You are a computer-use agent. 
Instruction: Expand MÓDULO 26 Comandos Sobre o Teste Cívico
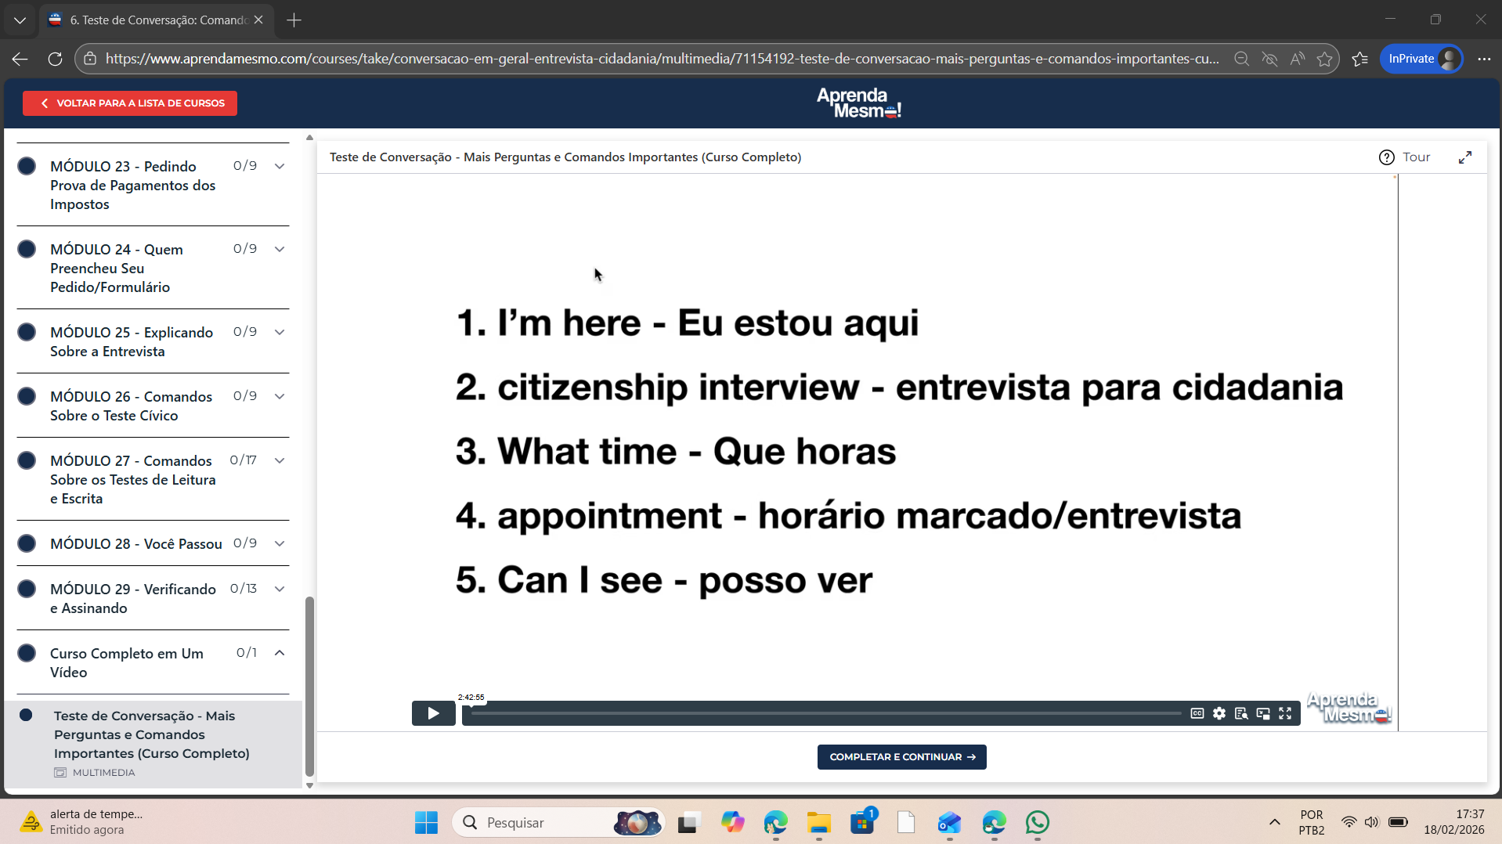(280, 396)
